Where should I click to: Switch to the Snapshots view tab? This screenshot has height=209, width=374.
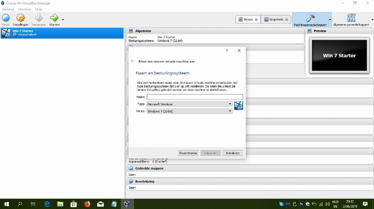point(276,20)
